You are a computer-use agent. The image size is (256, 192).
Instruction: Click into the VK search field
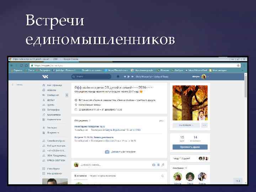(x=91, y=76)
